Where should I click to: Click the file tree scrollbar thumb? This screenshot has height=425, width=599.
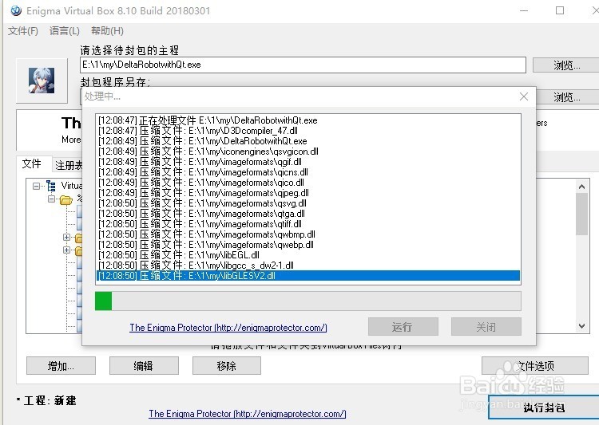[x=581, y=214]
